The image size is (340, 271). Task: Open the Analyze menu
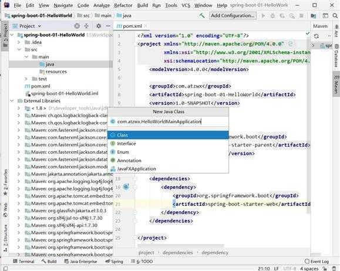102,5
